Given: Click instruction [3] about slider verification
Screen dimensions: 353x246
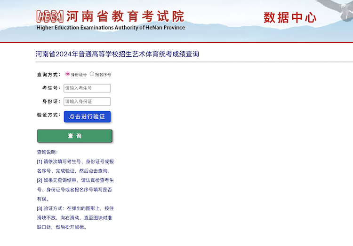Looking at the screenshot, I should [x=75, y=217].
